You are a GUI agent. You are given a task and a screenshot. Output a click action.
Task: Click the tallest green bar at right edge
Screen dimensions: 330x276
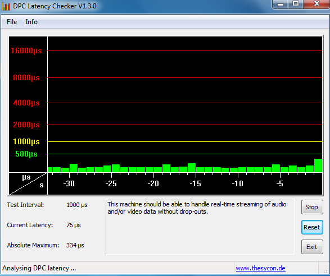(318, 165)
